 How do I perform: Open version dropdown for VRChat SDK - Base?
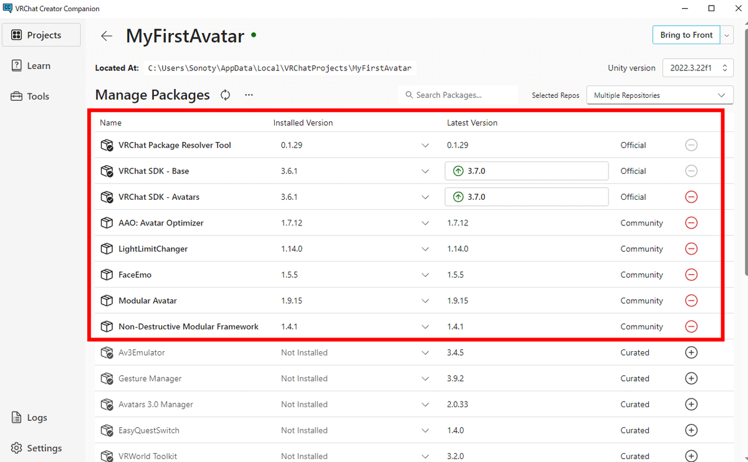coord(425,171)
